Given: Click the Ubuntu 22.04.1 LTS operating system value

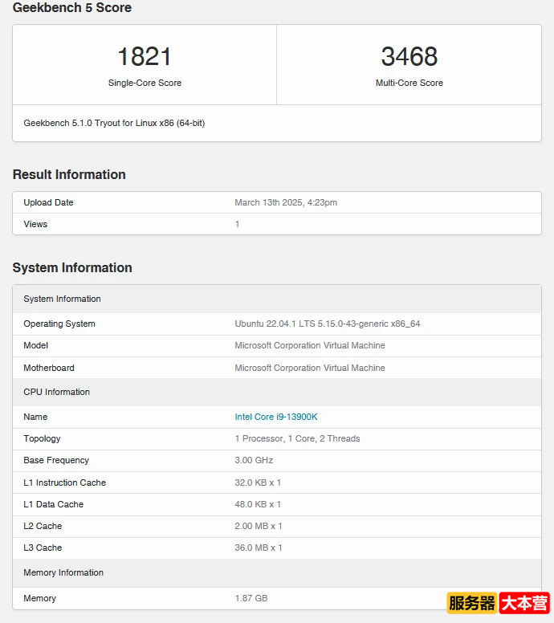Looking at the screenshot, I should coord(328,324).
